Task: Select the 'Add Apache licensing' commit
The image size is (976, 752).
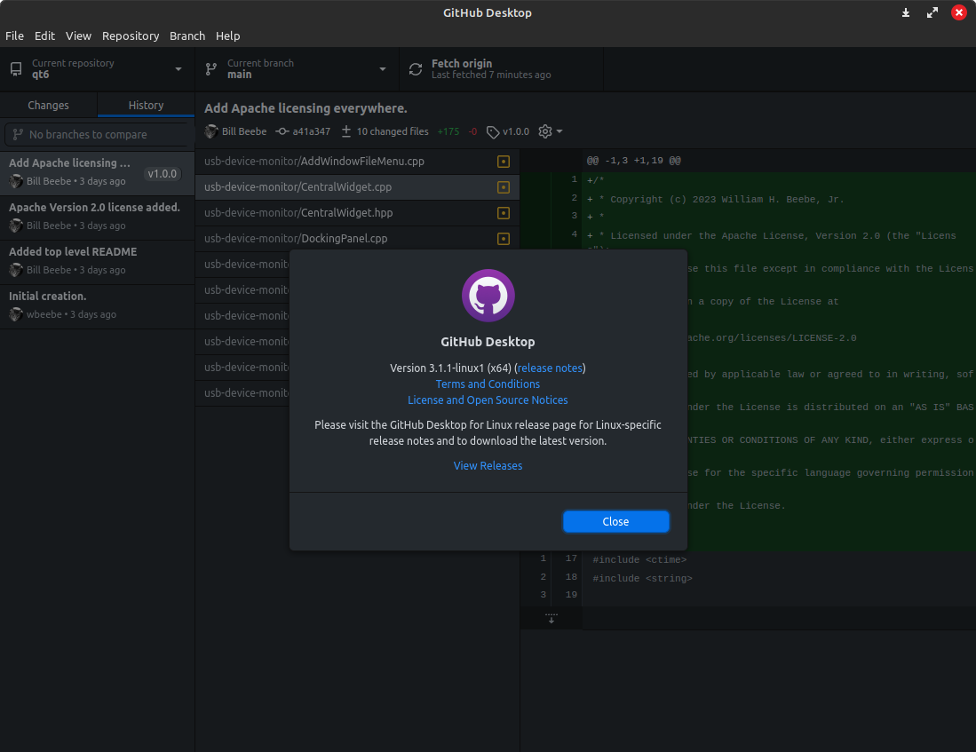Action: pos(97,173)
